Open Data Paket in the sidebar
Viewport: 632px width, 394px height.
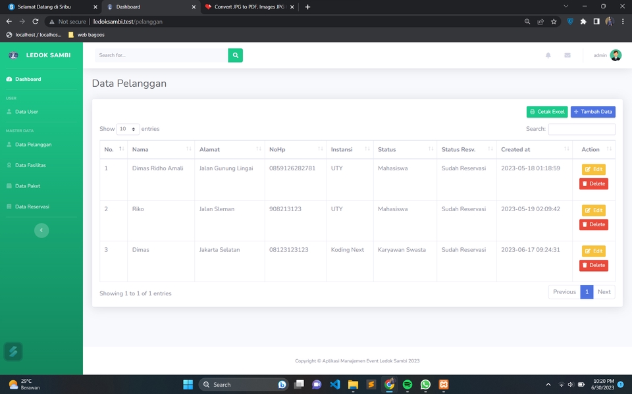pos(24,185)
